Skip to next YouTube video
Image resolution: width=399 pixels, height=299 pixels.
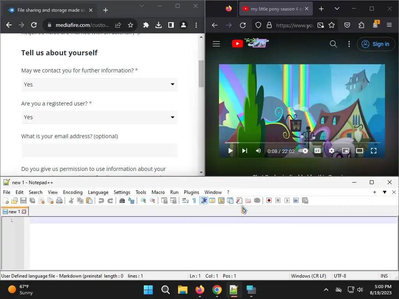click(245, 151)
